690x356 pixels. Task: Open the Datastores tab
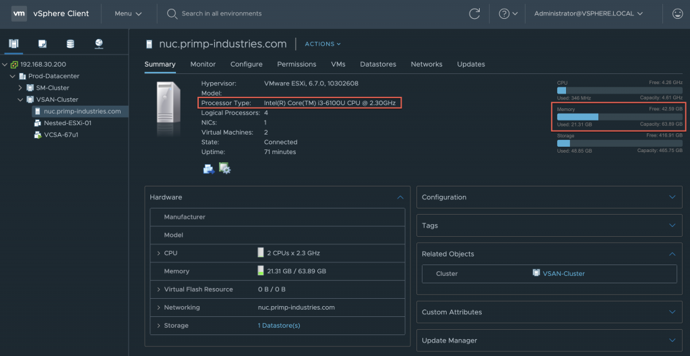377,65
